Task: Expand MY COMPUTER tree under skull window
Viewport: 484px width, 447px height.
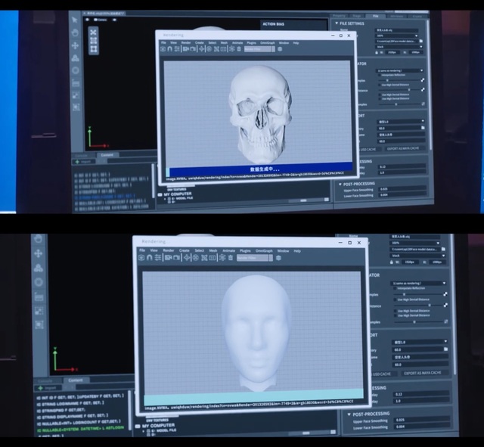Action: [160, 194]
